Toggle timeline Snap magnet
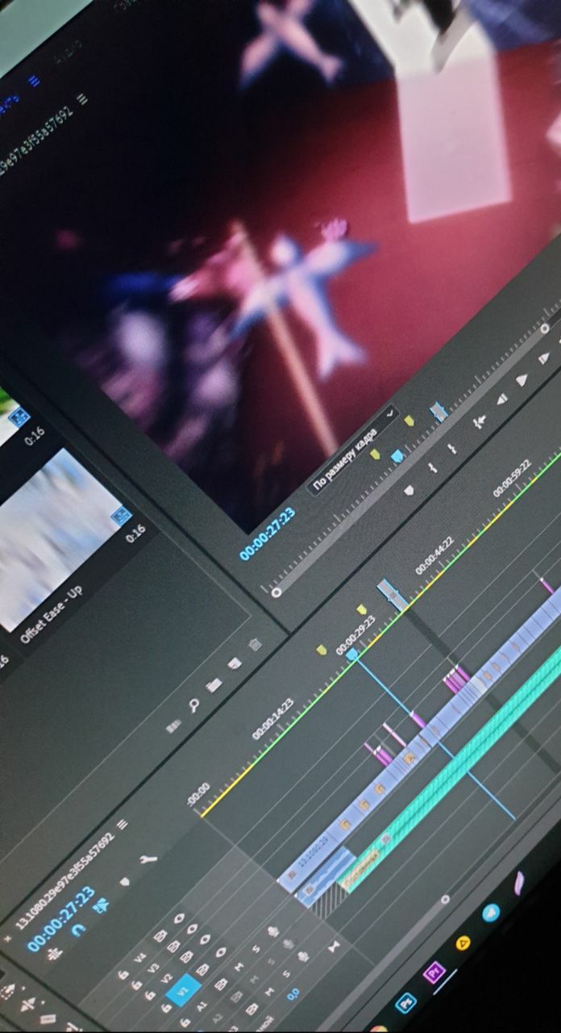 (78, 930)
